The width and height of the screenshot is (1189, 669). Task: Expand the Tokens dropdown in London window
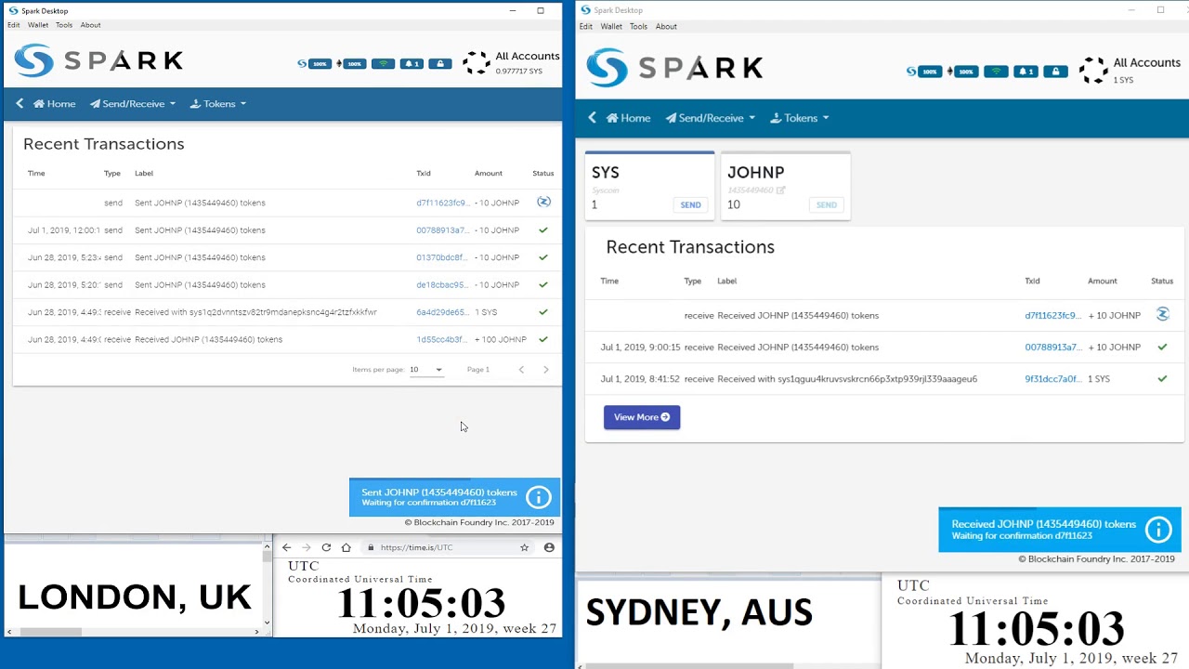pyautogui.click(x=218, y=103)
